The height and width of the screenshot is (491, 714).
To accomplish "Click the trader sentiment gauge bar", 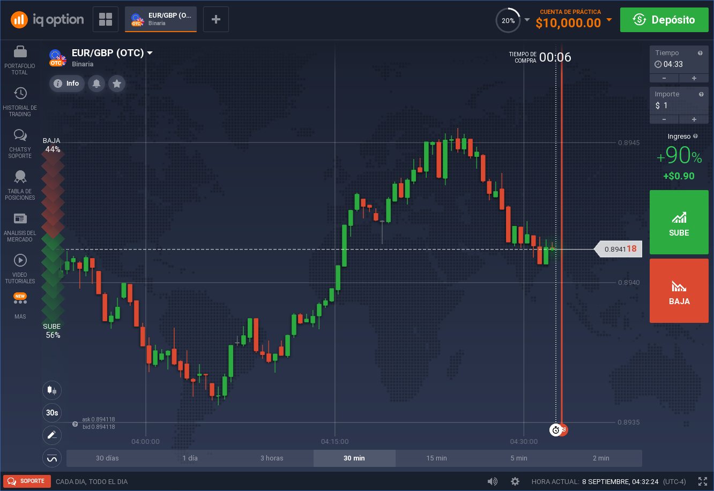I will 53,237.
